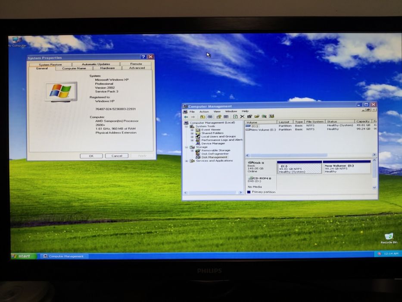Click the Properties toolbar icon left of Open
The height and width of the screenshot is (302, 402).
pyautogui.click(x=250, y=116)
